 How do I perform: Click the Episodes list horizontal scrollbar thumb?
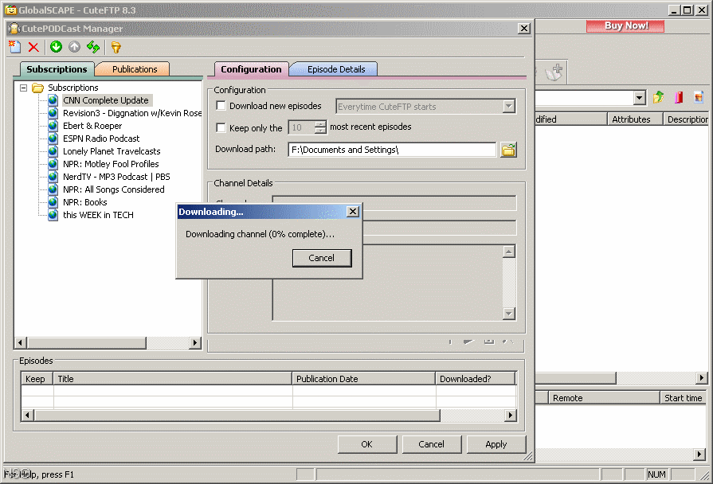(x=237, y=415)
